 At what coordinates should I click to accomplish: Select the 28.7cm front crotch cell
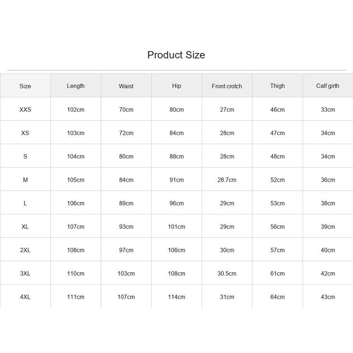(227, 180)
